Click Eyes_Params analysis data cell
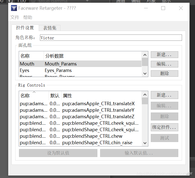This screenshot has width=195, height=178. click(58, 70)
